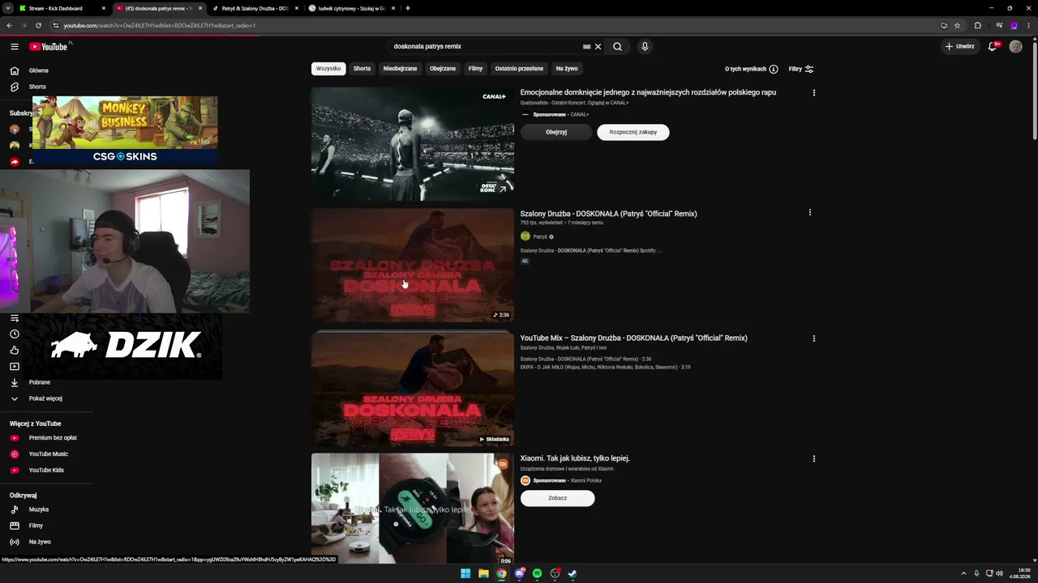Open more options for the YouTube Mix result

pyautogui.click(x=813, y=338)
